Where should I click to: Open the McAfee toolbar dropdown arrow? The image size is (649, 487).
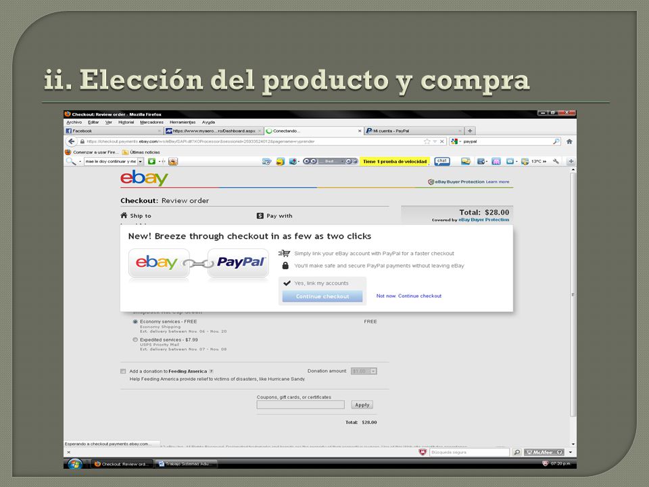pos(571,453)
